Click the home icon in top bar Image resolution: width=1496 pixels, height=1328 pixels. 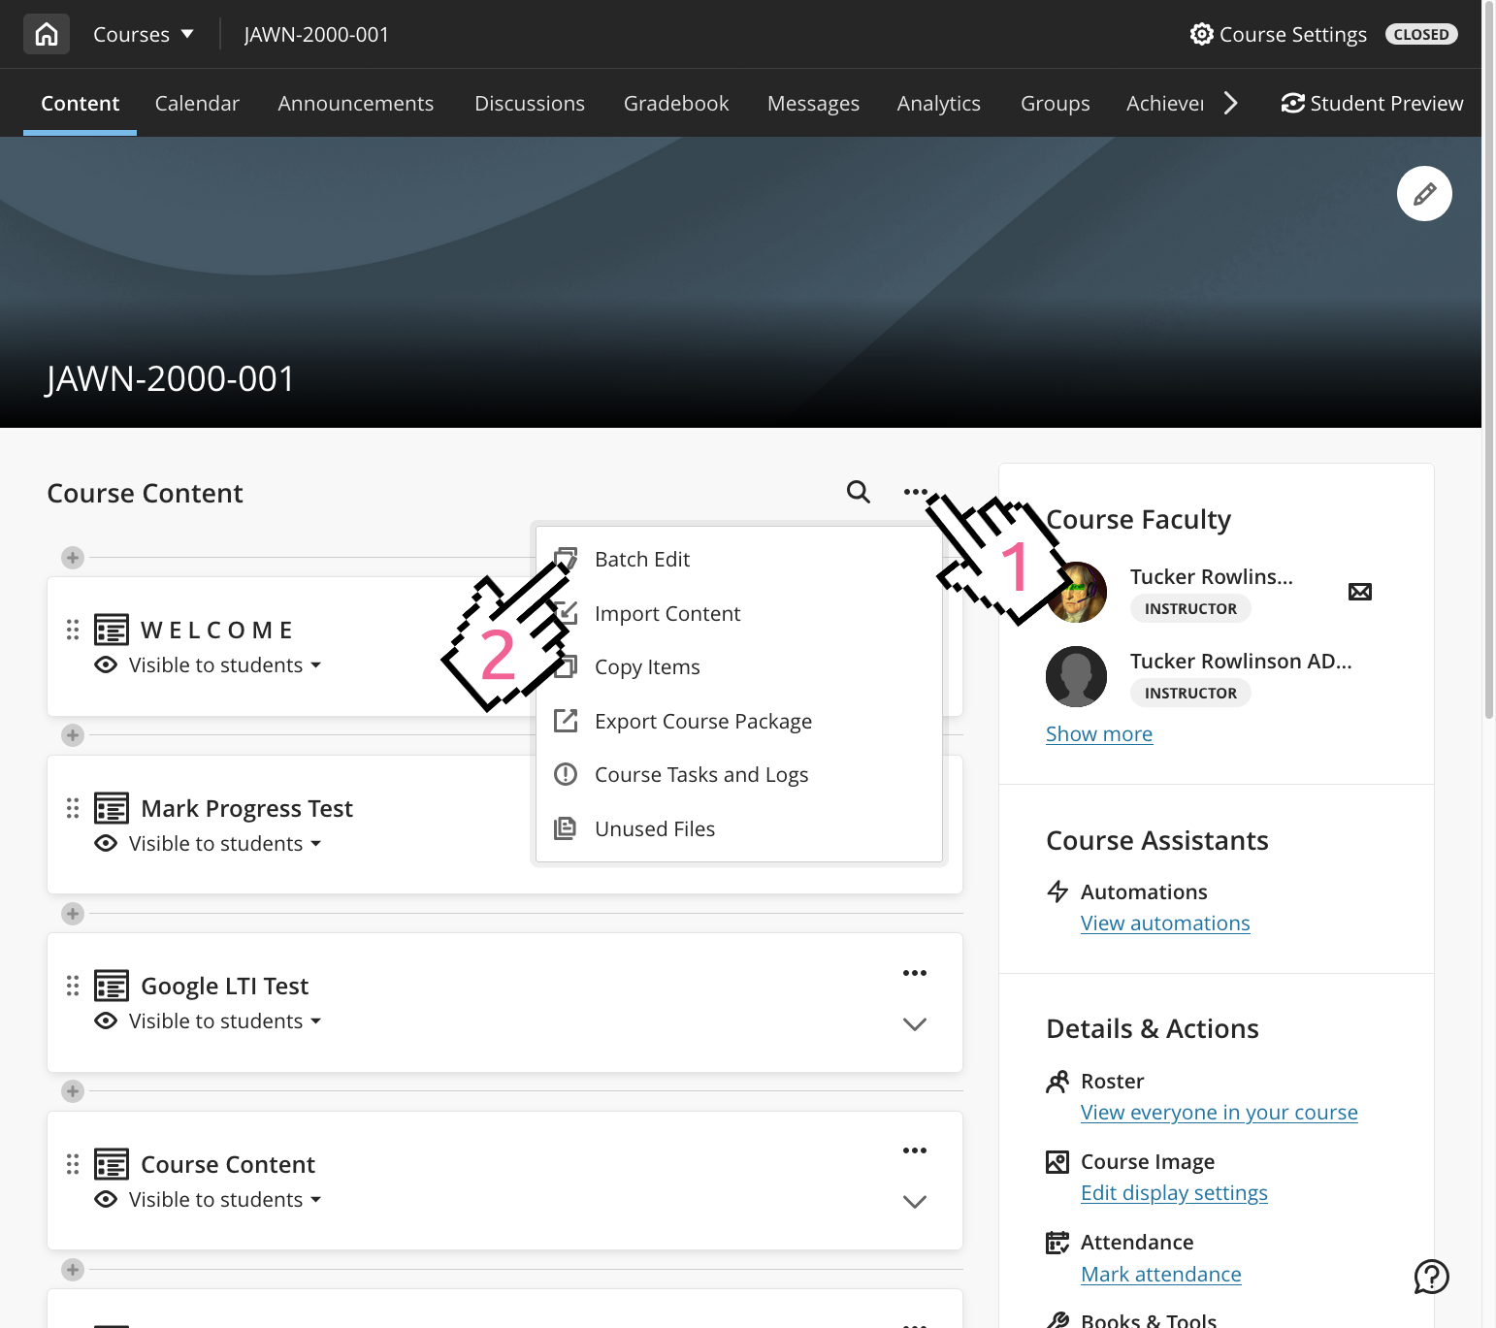click(46, 34)
